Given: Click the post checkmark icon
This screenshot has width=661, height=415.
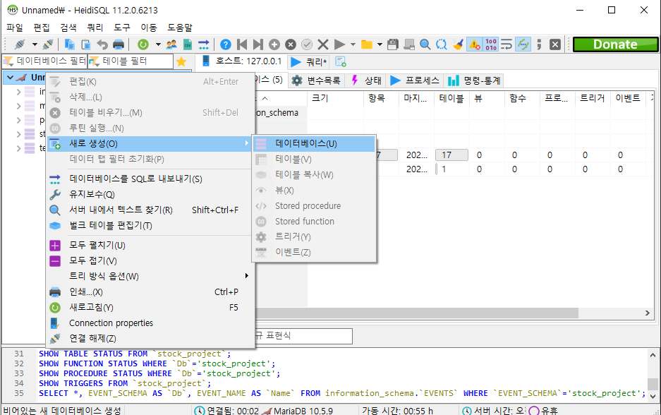Looking at the screenshot, I should coord(307,44).
